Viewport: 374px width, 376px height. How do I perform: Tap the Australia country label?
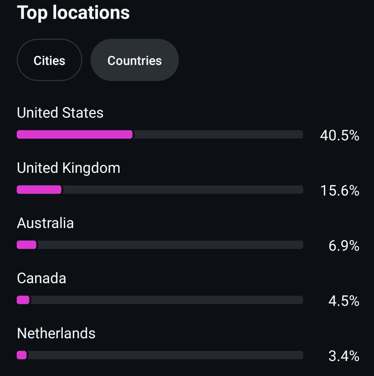45,223
